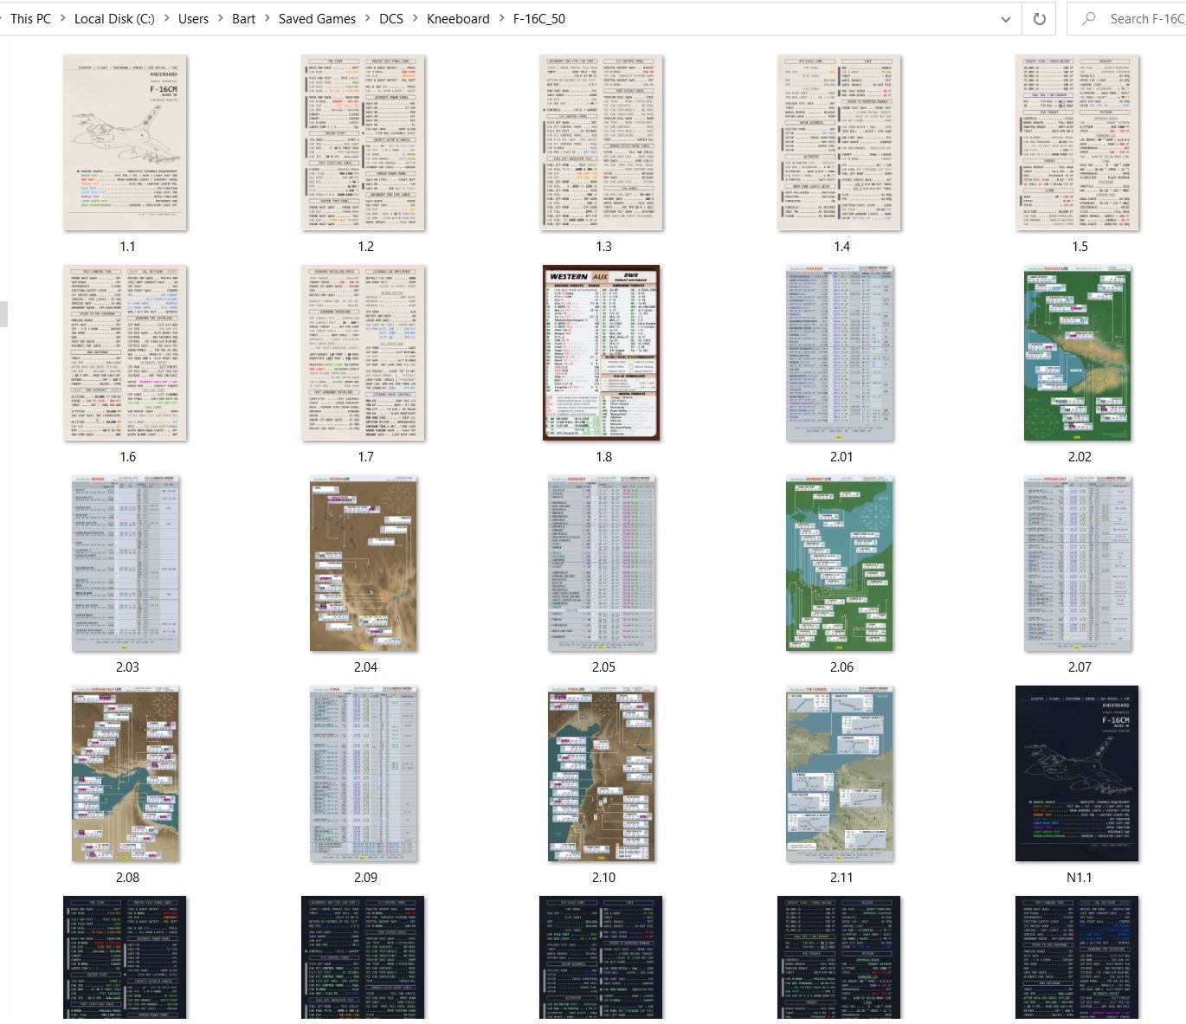Click the file name label 1.5
1186x1024 pixels.
click(x=1080, y=247)
